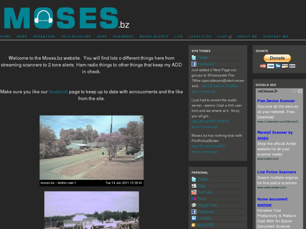Open the Facebook link under Site Things
This screenshot has height=229, width=306.
click(205, 64)
